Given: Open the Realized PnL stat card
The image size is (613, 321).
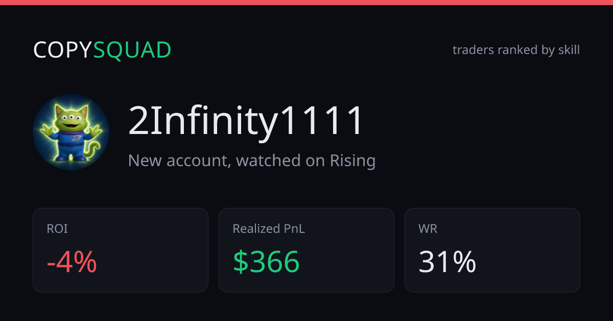Looking at the screenshot, I should pyautogui.click(x=306, y=250).
